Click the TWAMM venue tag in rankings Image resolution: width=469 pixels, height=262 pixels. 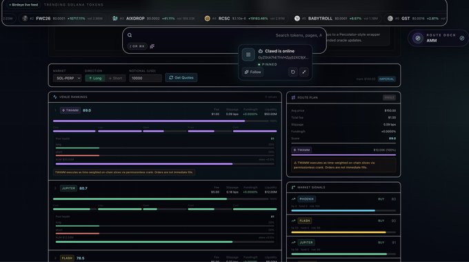(70, 110)
